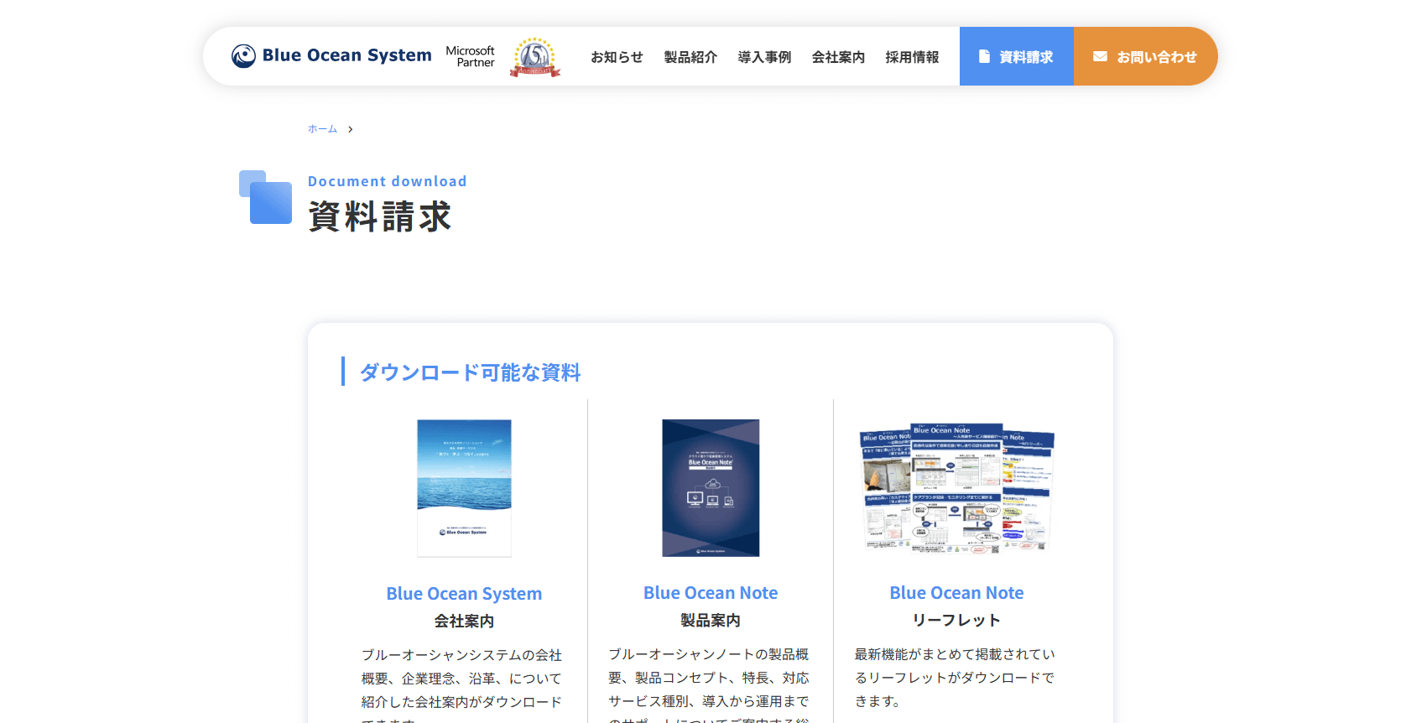Click the large 資料請求 page heading
This screenshot has width=1427, height=723.
[x=380, y=216]
